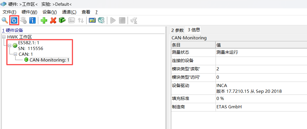The height and width of the screenshot is (129, 307).
Task: Click the greyed hardware remove icon
Action: pyautogui.click(x=23, y=20)
